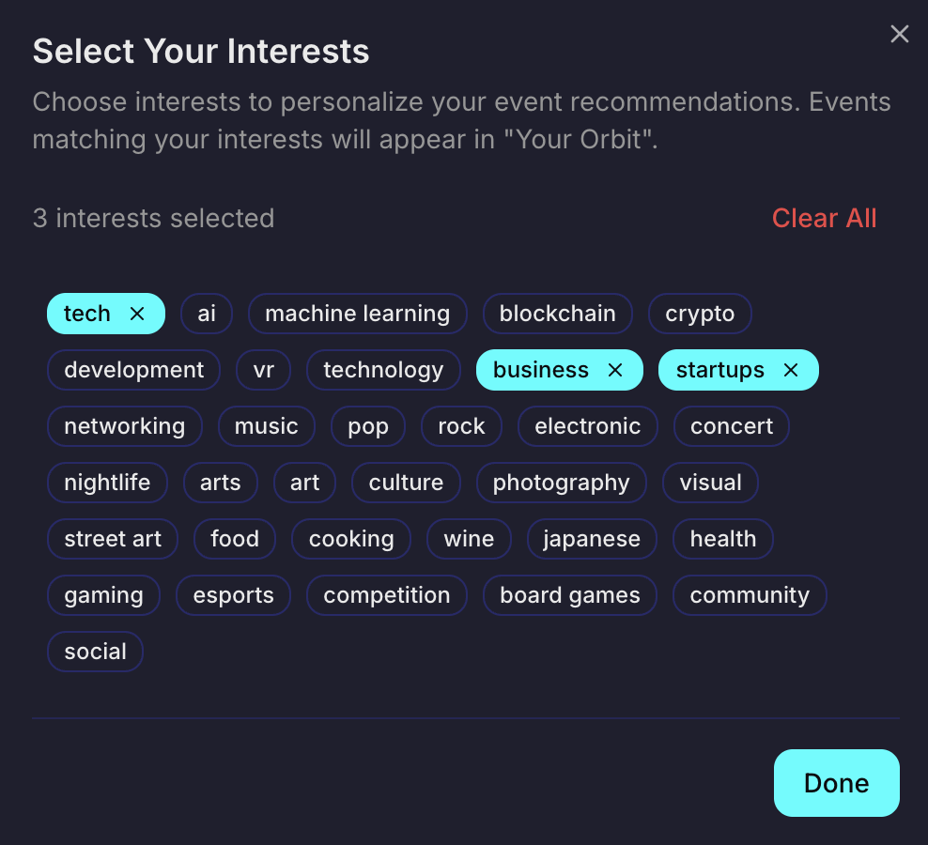
Task: Select the blockchain interest chip
Action: coord(557,314)
